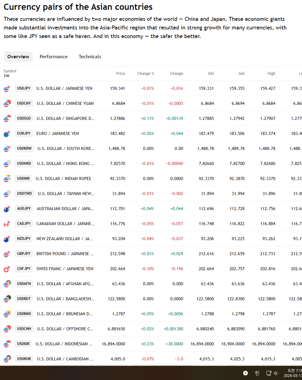302x380 pixels.
Task: Open the USDAFN ticker link
Action: 24,284
